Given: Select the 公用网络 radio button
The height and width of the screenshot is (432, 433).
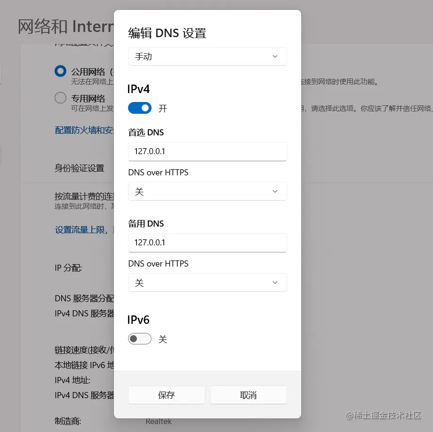Looking at the screenshot, I should tap(60, 71).
